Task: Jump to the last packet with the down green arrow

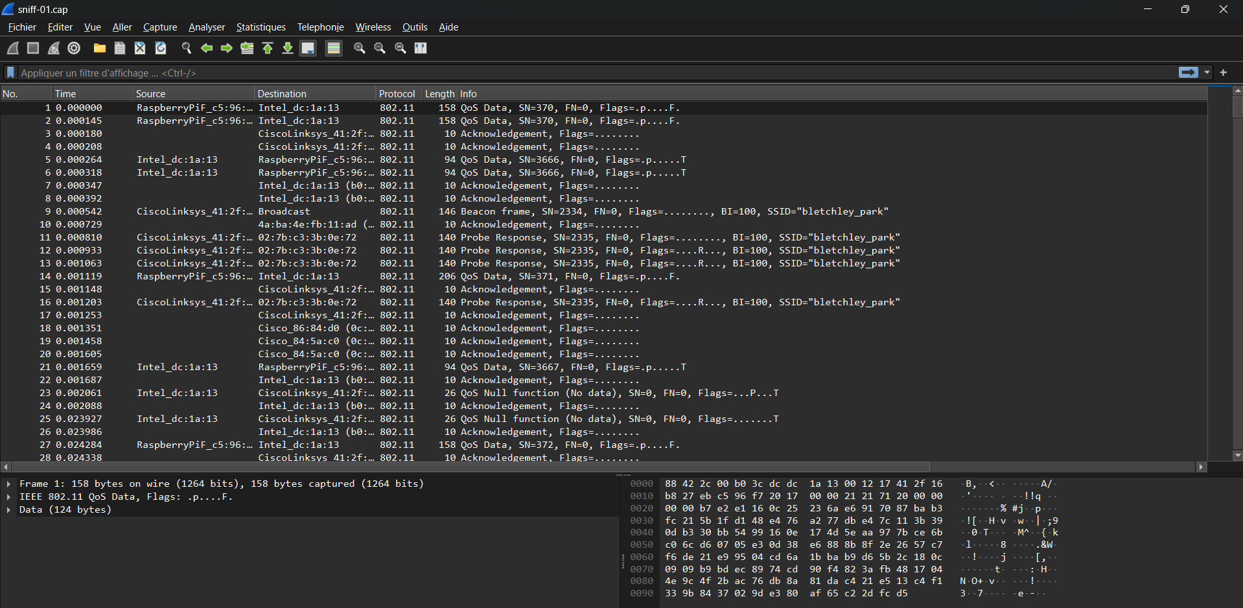Action: [288, 48]
